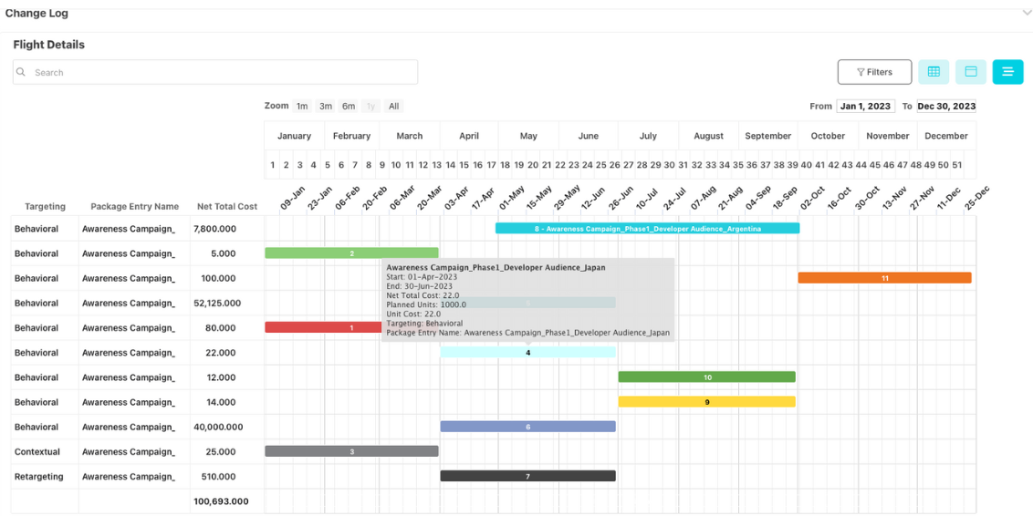
Task: Select the Gantt timeline view icon
Action: pyautogui.click(x=1007, y=72)
